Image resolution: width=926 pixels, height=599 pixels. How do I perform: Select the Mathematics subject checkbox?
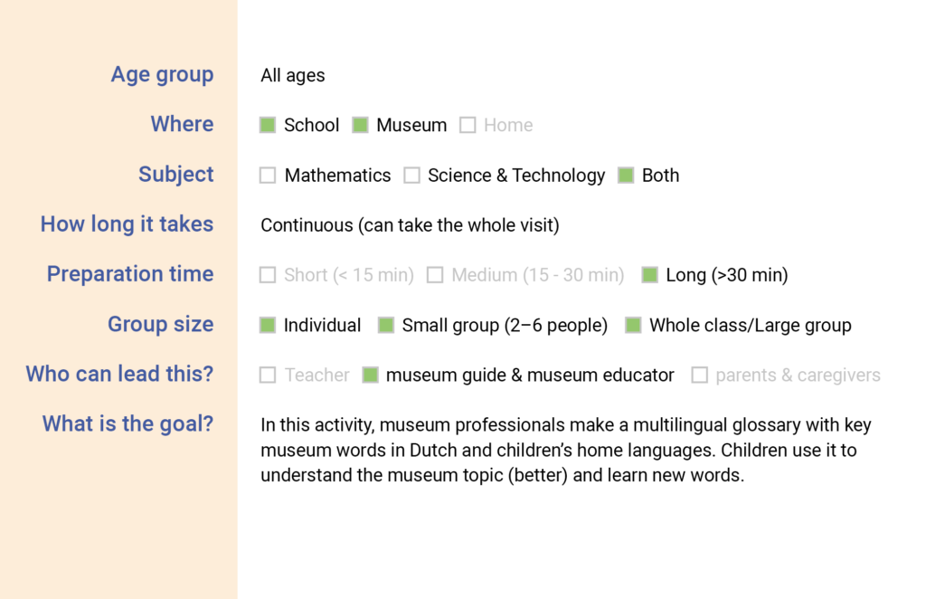268,176
